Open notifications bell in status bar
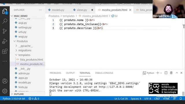Viewport: 185px width, 104px height. click(181, 99)
